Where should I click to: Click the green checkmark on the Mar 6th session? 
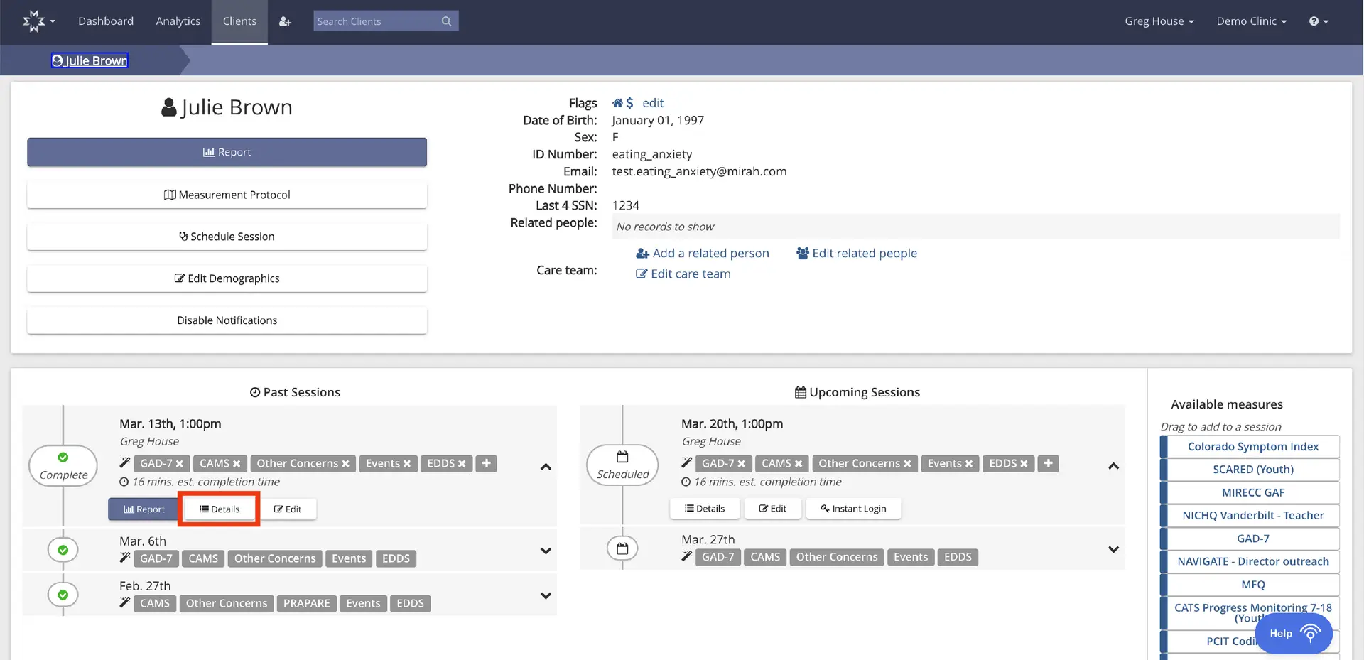click(63, 549)
